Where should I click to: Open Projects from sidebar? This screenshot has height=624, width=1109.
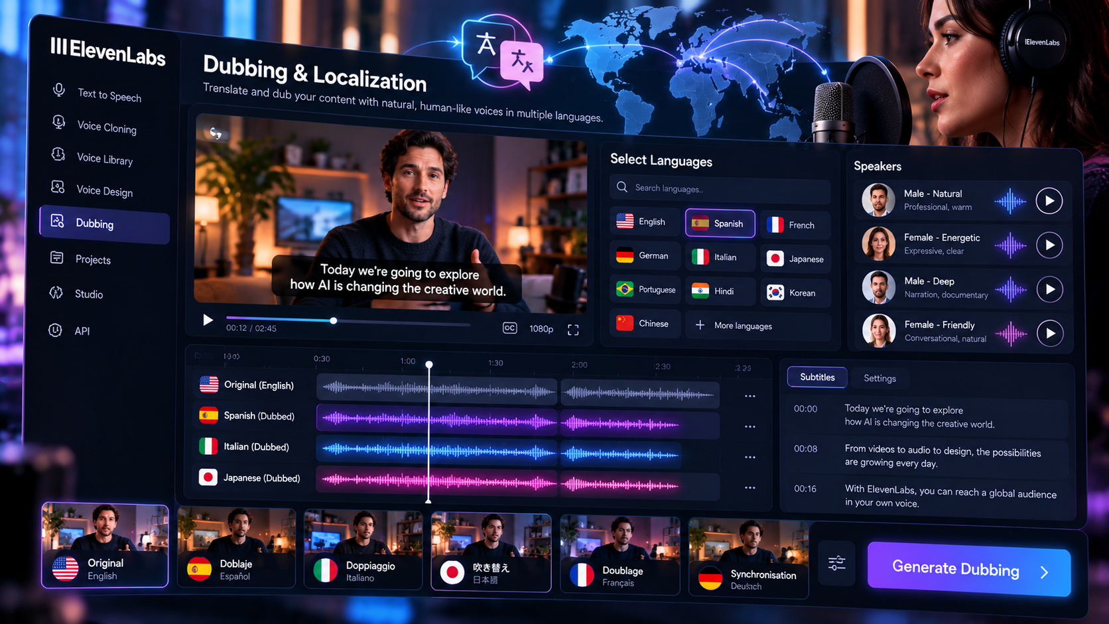point(81,259)
